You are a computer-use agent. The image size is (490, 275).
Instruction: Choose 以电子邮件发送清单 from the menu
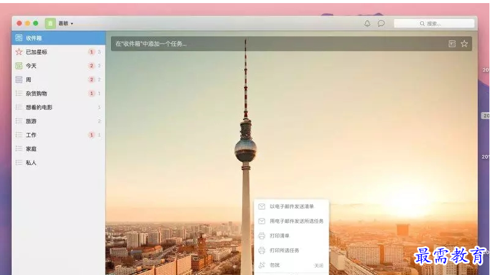tap(291, 206)
